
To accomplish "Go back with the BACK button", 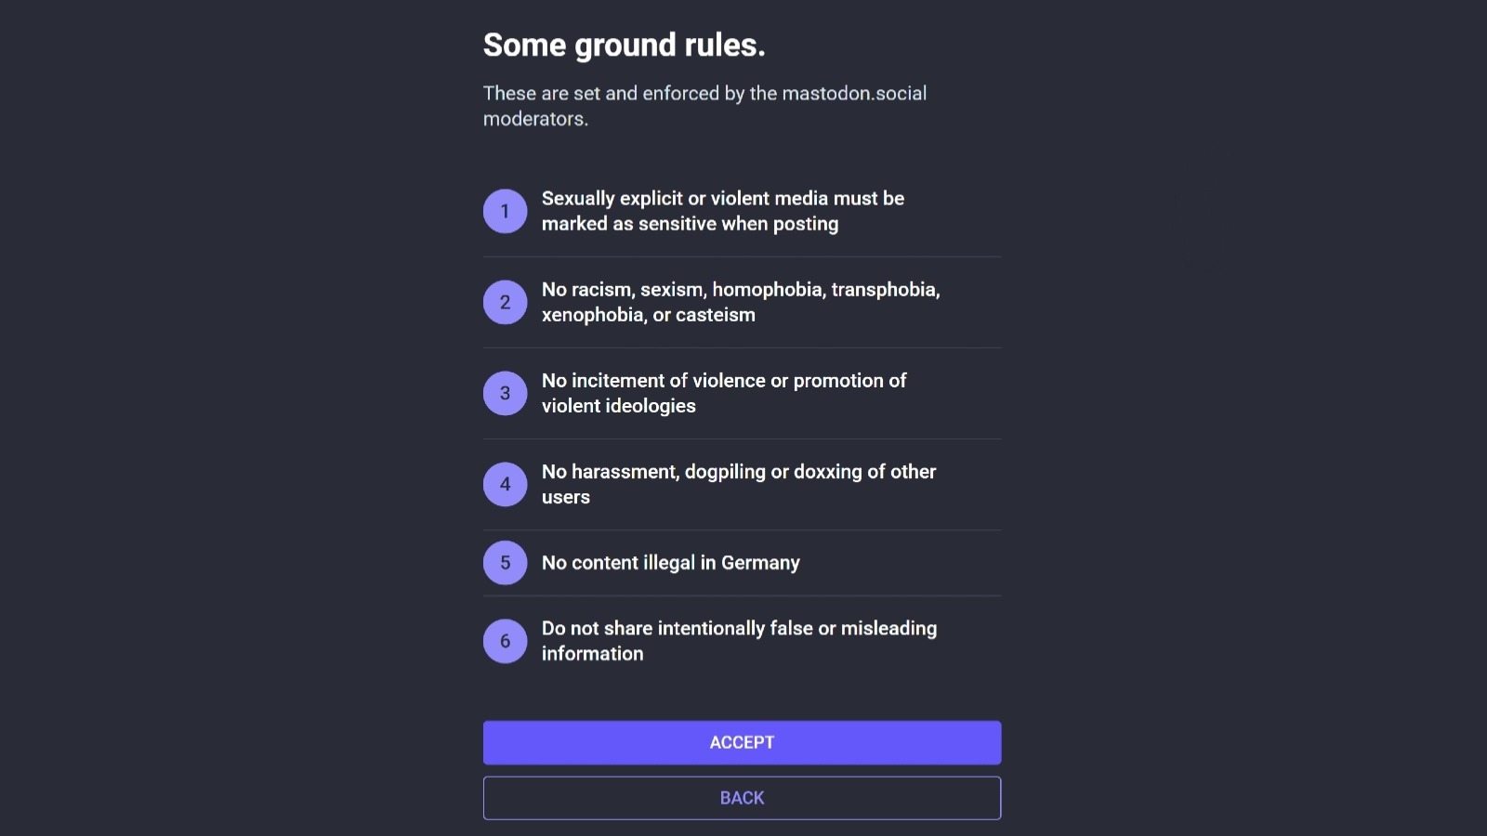I will 742,798.
